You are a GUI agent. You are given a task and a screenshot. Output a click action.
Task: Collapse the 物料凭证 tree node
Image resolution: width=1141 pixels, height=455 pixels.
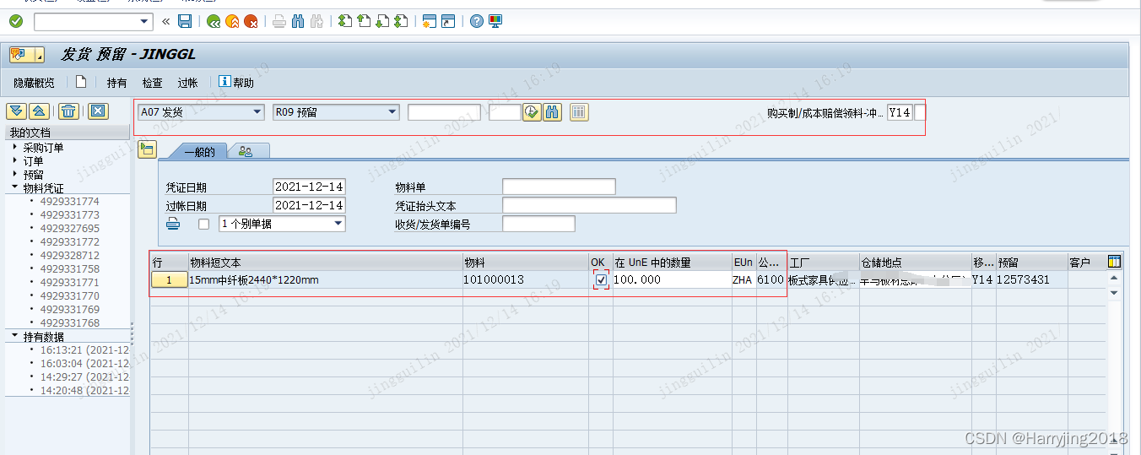15,187
